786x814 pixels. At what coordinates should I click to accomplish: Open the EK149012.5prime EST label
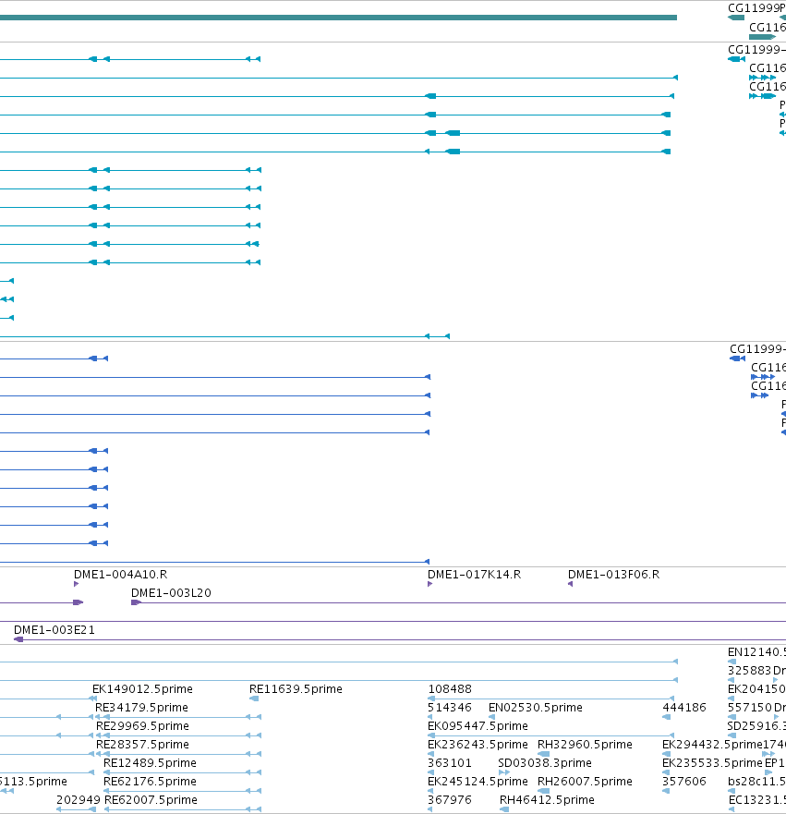(x=142, y=689)
